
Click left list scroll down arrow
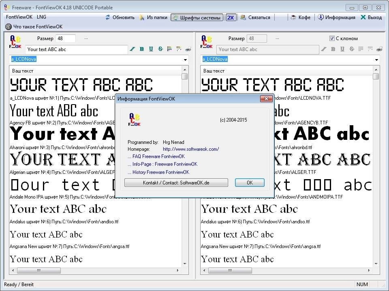pyautogui.click(x=185, y=264)
